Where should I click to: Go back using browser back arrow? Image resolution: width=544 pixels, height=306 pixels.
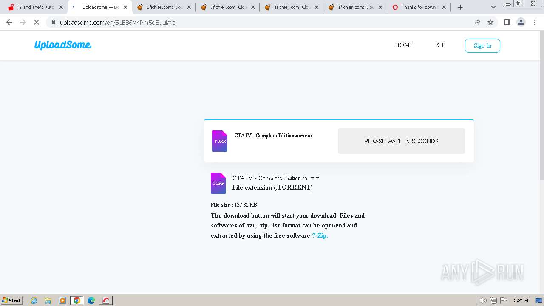[9, 22]
